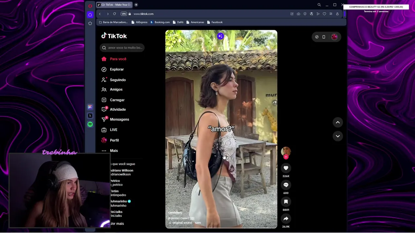Click Opera sidebar home button
Image resolution: width=415 pixels, height=233 pixels.
coord(90,15)
